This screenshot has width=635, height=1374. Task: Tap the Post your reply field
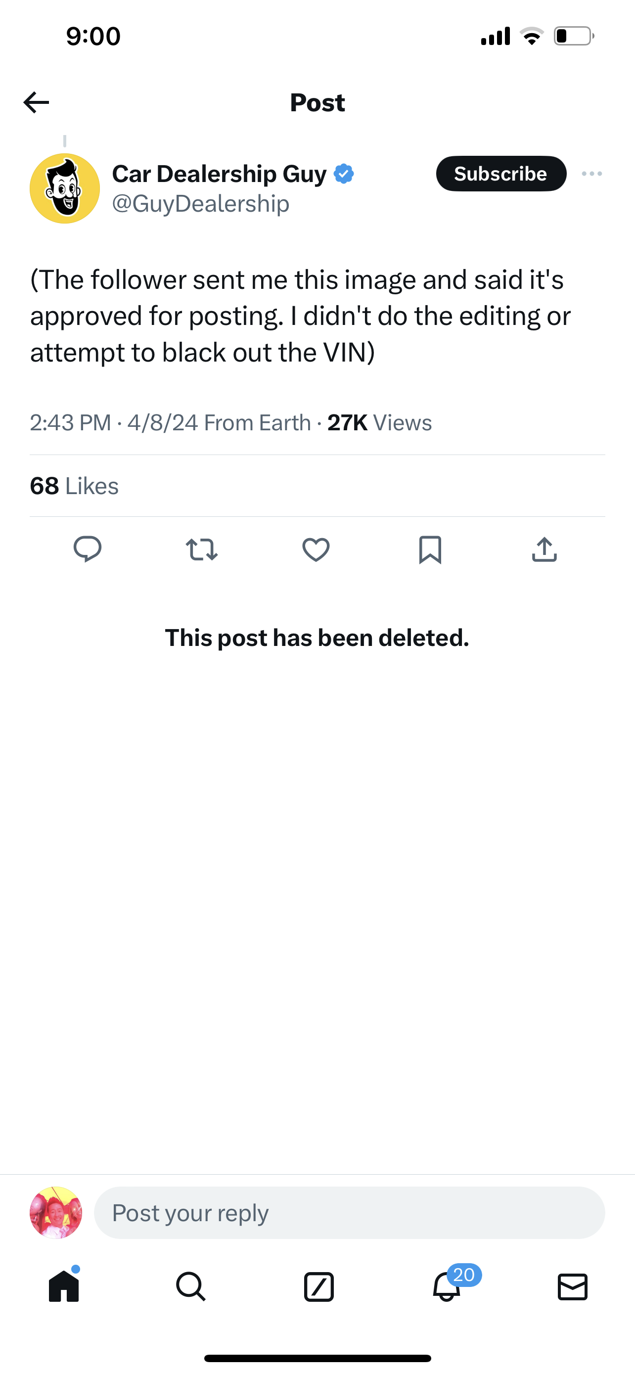(349, 1212)
